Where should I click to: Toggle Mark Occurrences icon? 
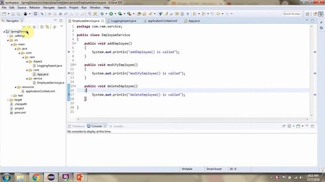coord(166,14)
